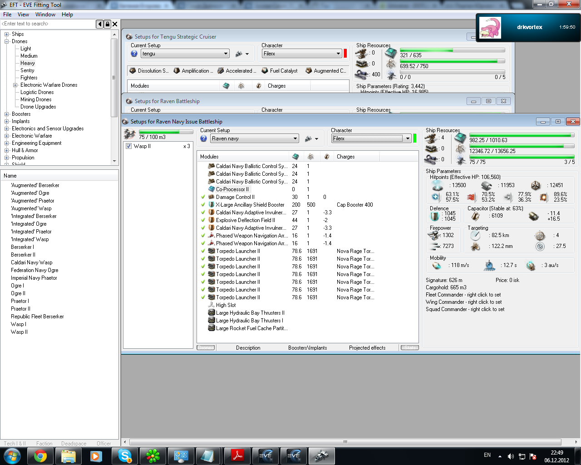581x465 pixels.
Task: Toggle the first Phased Weapon Navigation Array checkmark
Action: pyautogui.click(x=203, y=236)
